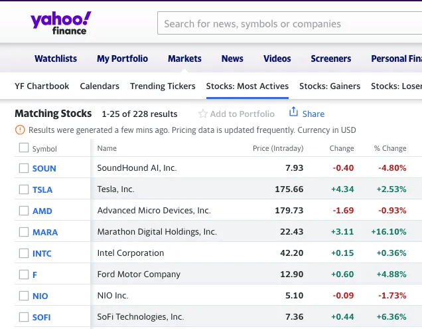Go to the Trending Tickers tab
422x329 pixels.
pyautogui.click(x=163, y=86)
